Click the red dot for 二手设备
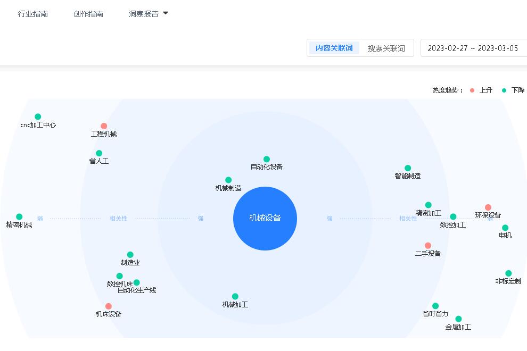Image resolution: width=527 pixels, height=351 pixels. [428, 246]
